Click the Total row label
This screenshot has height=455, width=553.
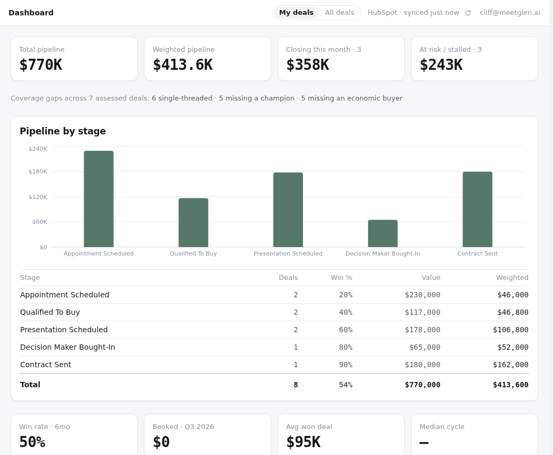click(x=30, y=385)
